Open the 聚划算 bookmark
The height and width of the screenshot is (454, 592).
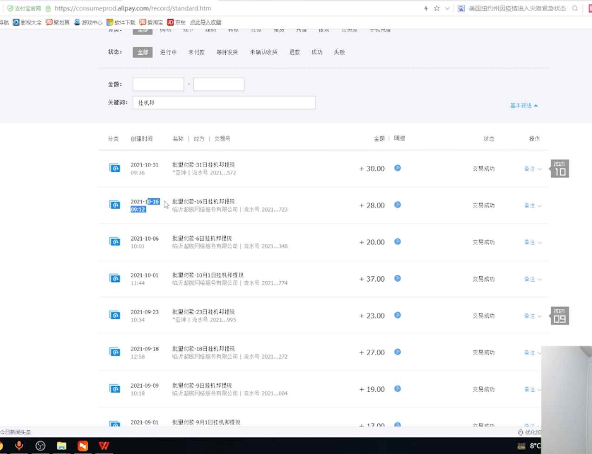[58, 22]
